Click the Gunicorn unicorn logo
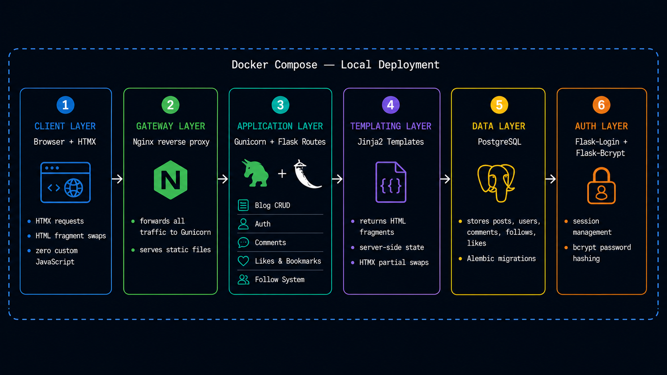 coord(256,173)
